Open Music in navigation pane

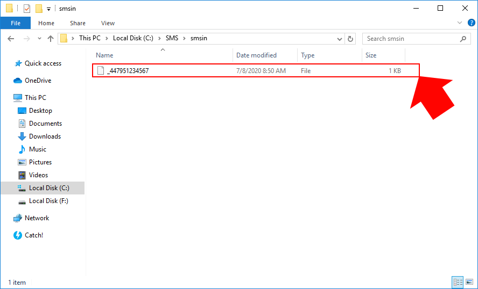pyautogui.click(x=38, y=149)
